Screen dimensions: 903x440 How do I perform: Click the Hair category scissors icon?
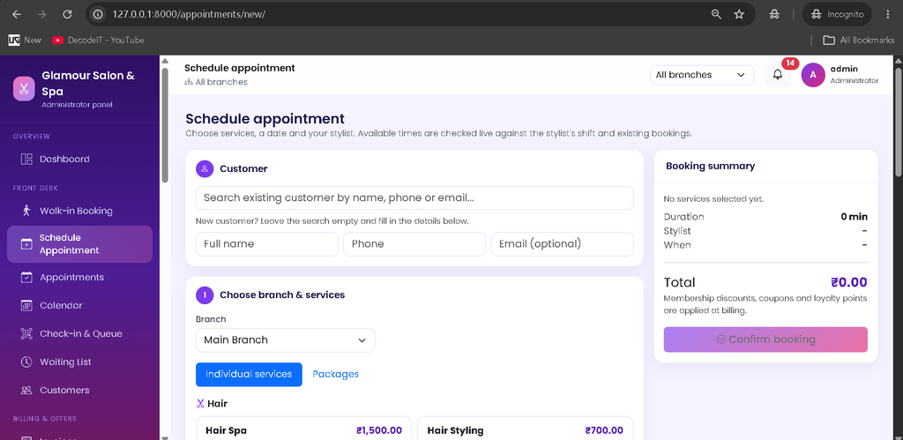(200, 404)
